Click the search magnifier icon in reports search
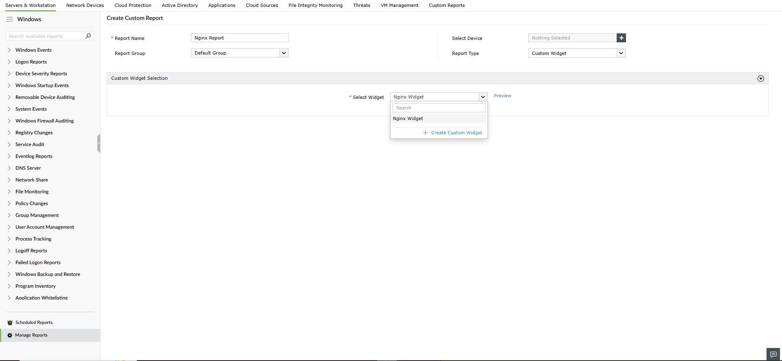 [x=88, y=36]
